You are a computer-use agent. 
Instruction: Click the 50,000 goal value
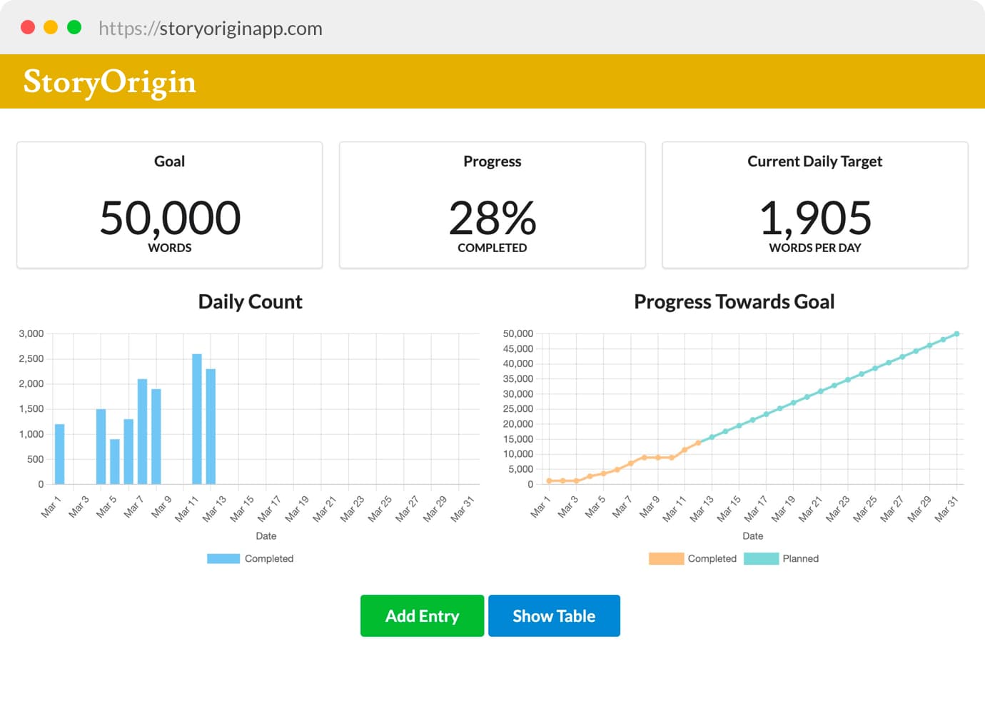tap(170, 218)
